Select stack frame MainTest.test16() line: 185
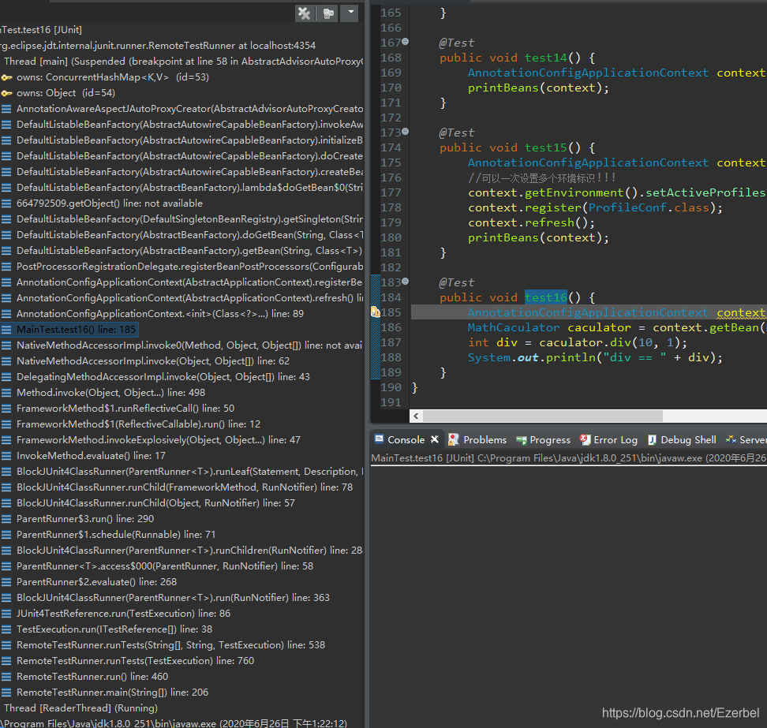Screen dimensions: 767x728 pos(76,330)
